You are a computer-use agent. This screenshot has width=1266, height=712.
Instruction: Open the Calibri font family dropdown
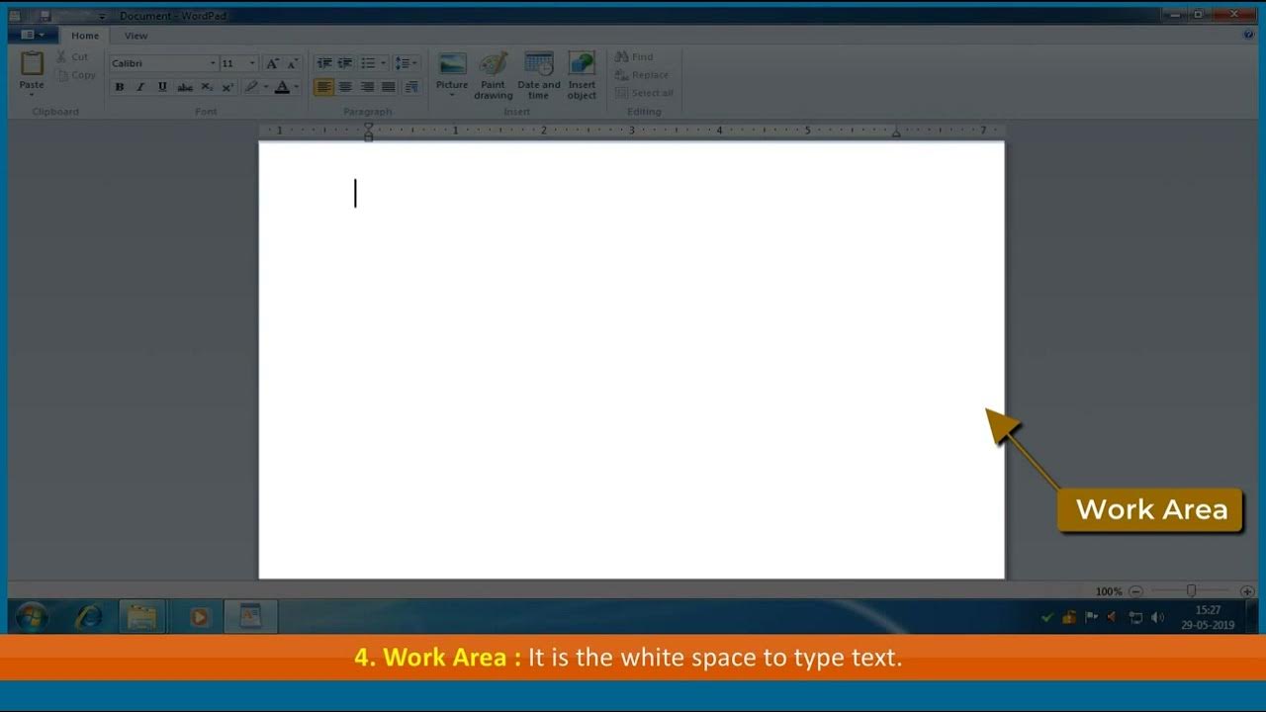point(213,63)
